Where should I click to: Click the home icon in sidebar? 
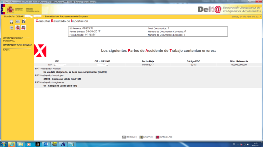[x=12, y=22]
